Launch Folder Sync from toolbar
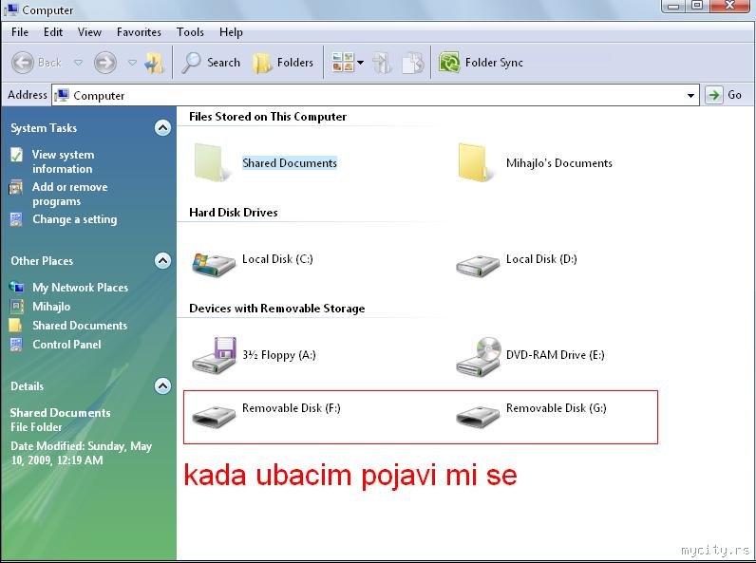This screenshot has width=756, height=563. pos(481,63)
